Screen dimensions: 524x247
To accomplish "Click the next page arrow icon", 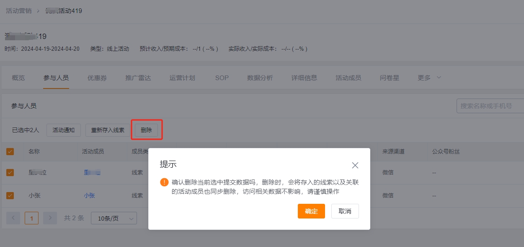I will click(50, 218).
